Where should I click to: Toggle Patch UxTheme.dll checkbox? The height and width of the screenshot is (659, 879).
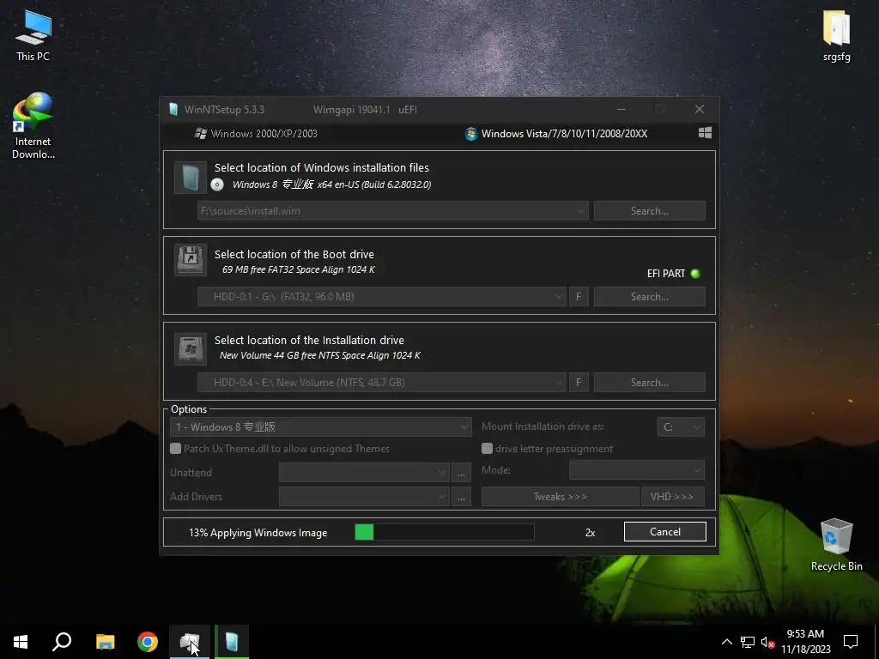pos(175,448)
